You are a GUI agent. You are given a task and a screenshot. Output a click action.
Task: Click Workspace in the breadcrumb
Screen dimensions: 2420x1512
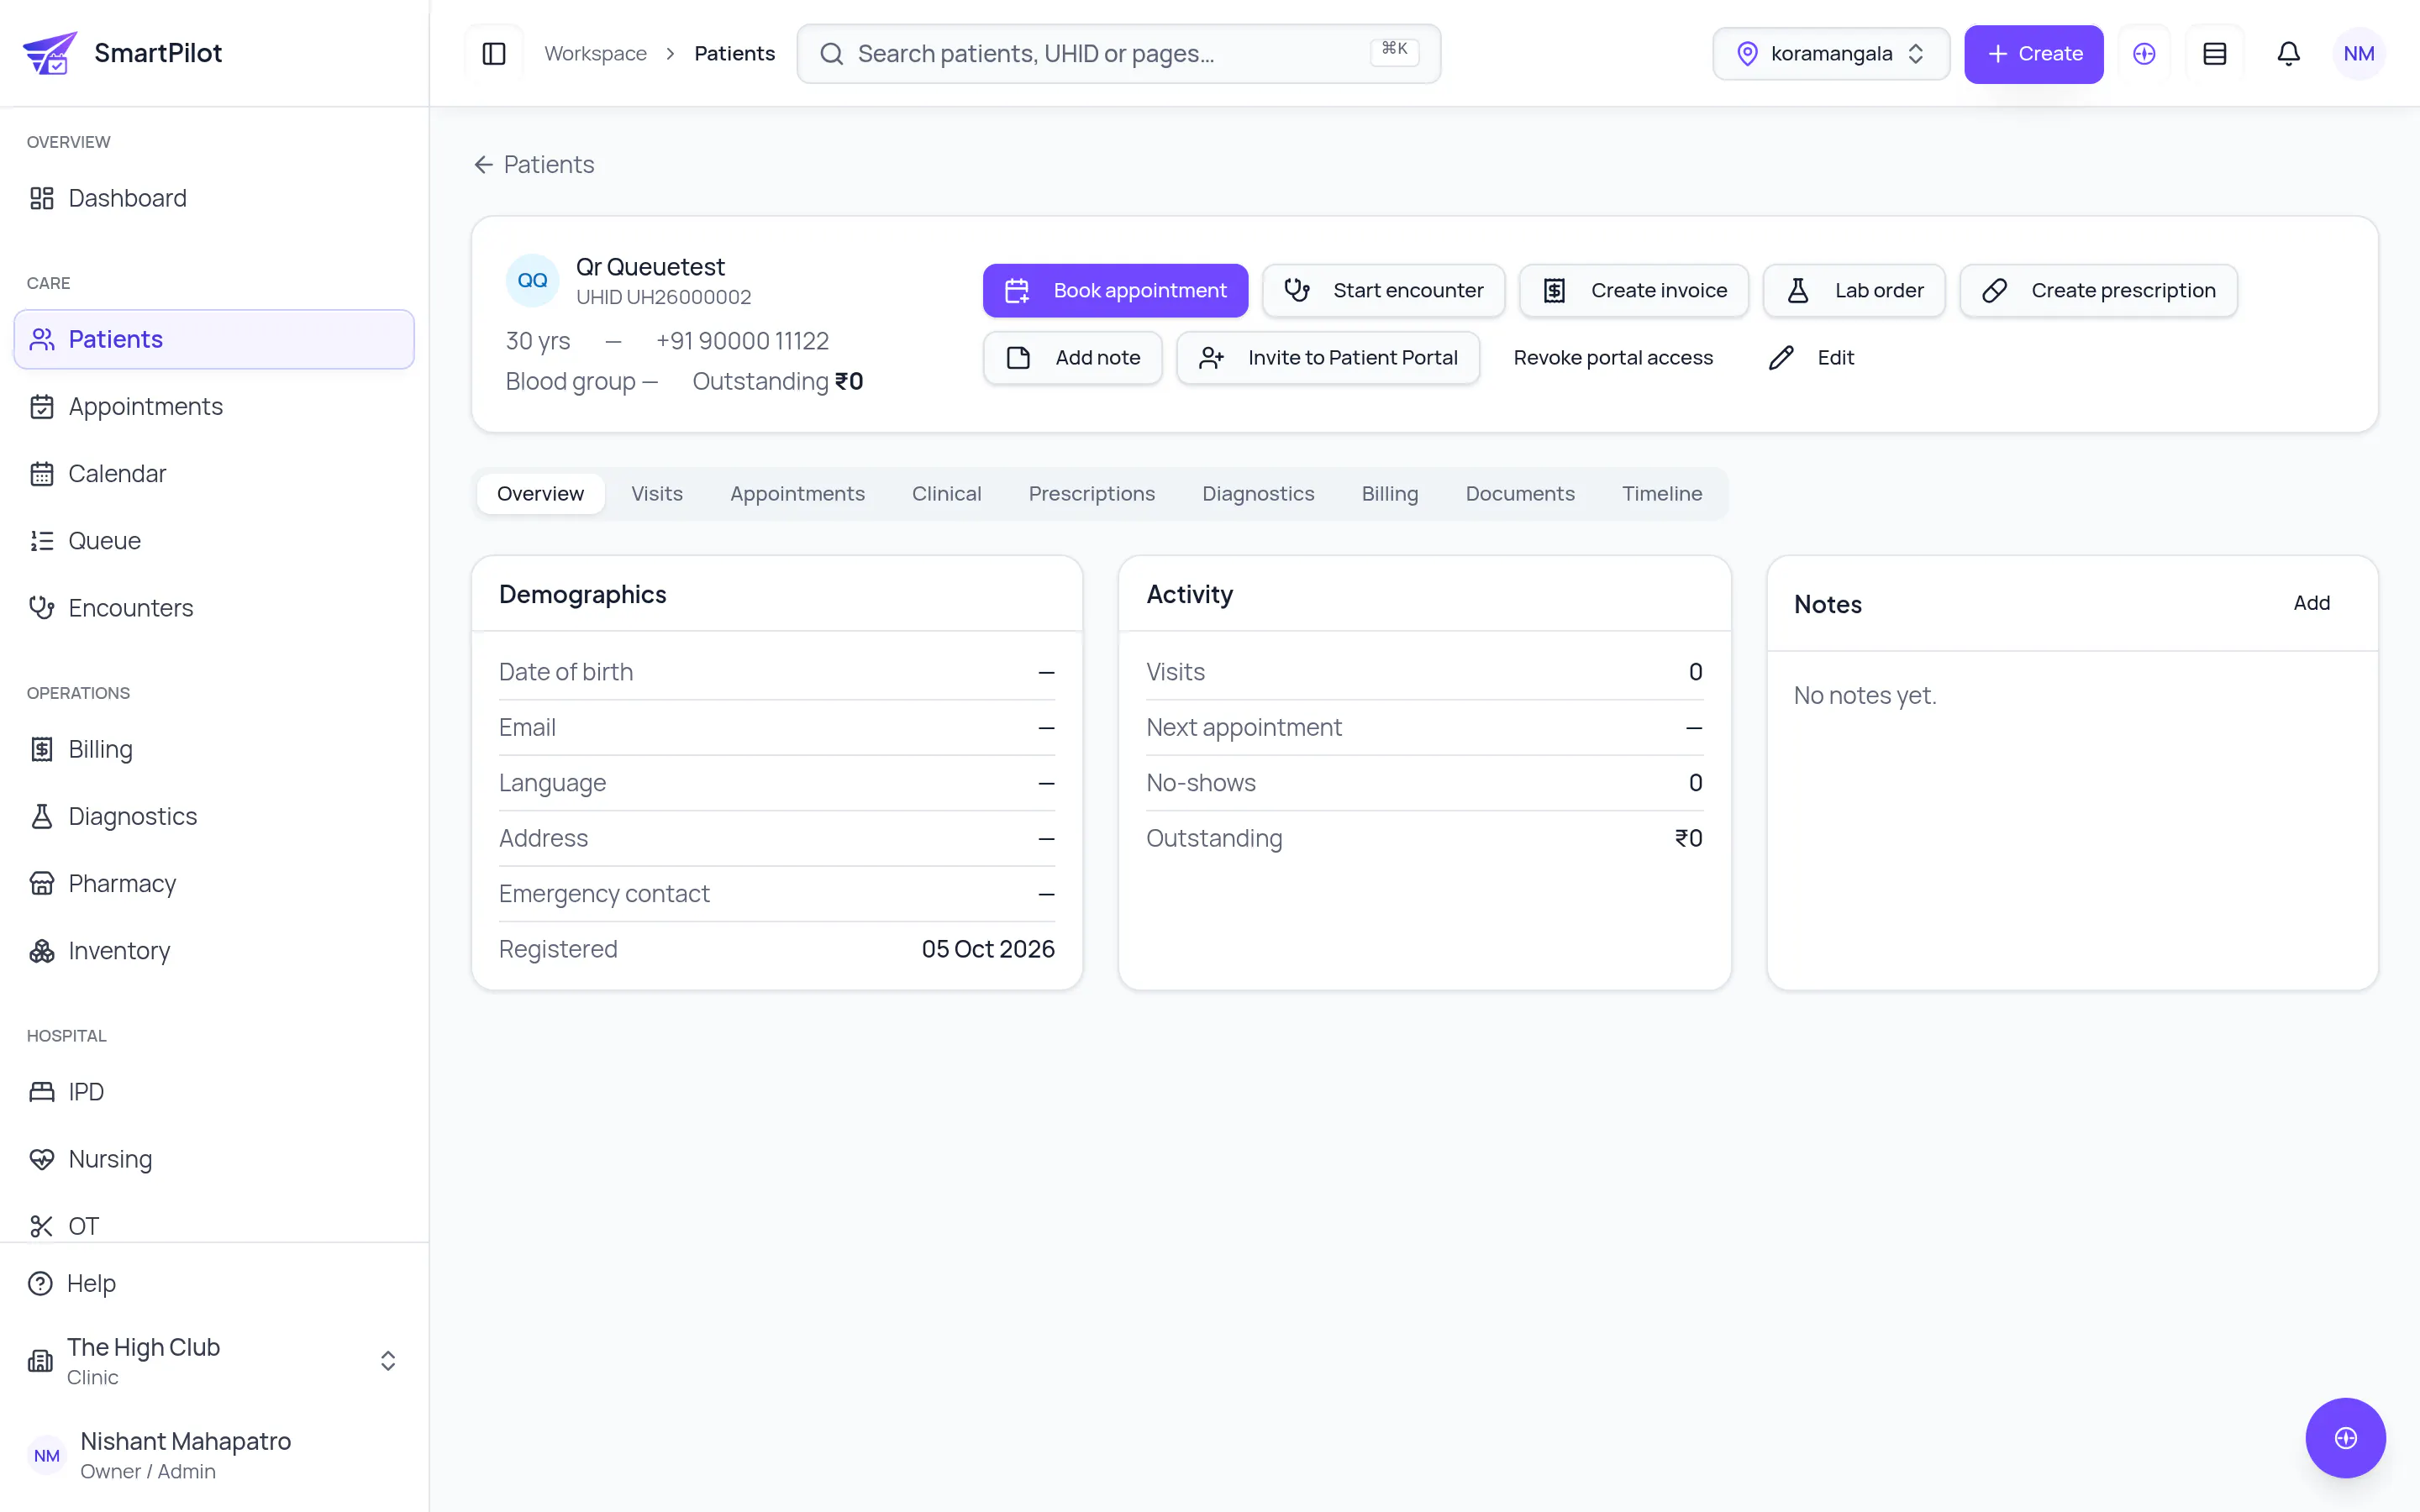click(x=595, y=54)
